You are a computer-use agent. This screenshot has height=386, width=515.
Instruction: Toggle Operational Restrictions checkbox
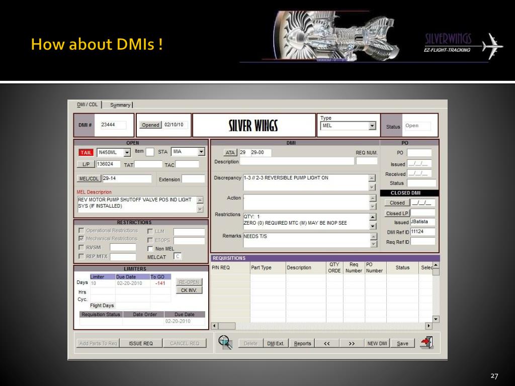click(81, 230)
